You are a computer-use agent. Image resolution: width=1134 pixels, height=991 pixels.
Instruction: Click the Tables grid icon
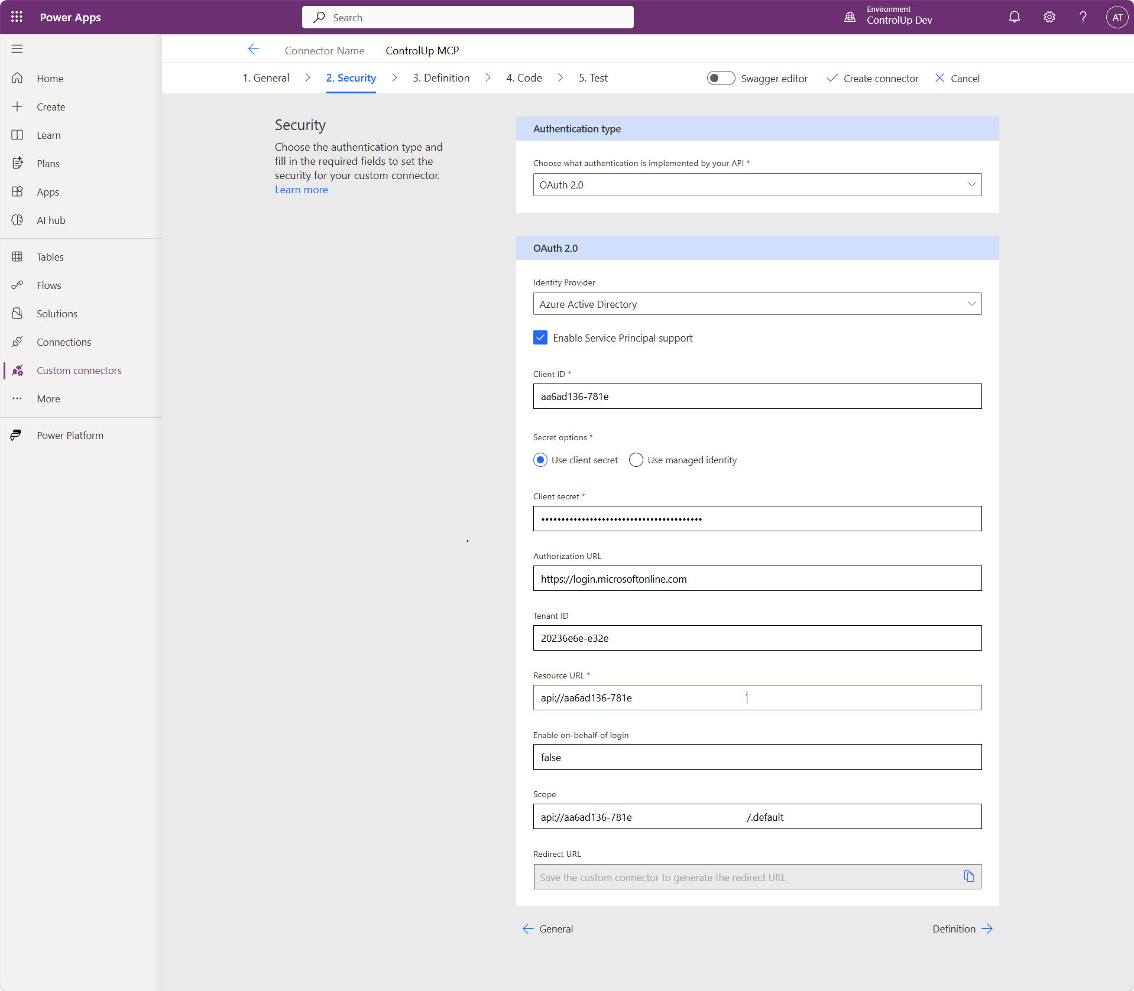click(17, 256)
